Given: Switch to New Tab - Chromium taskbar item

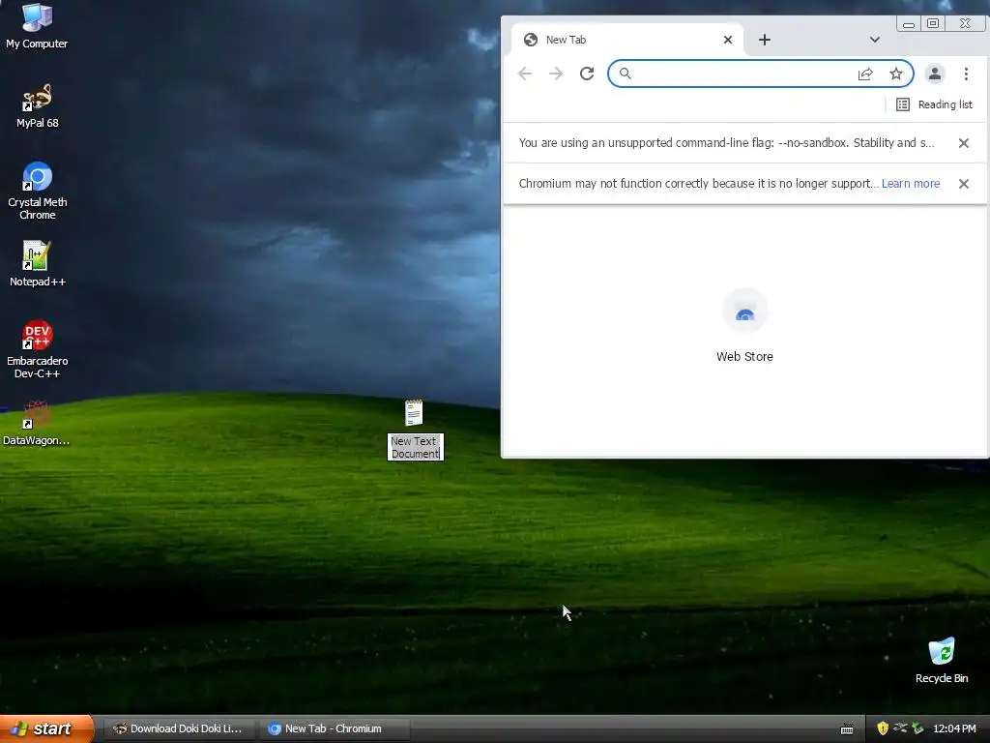Looking at the screenshot, I should tap(335, 728).
